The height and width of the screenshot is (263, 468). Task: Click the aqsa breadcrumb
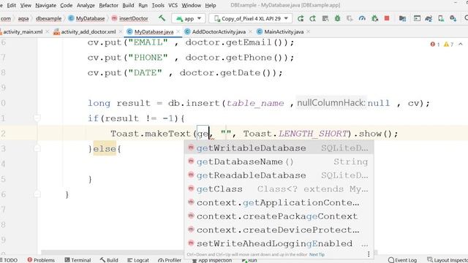point(23,18)
